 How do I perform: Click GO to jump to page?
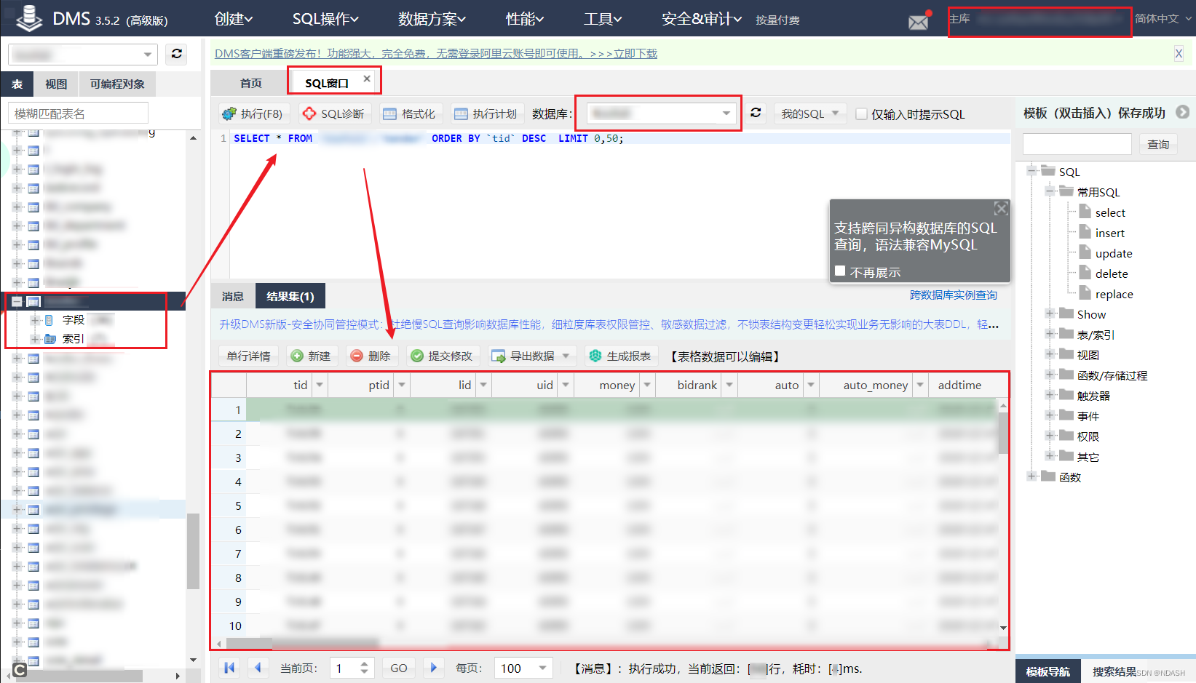coord(399,668)
